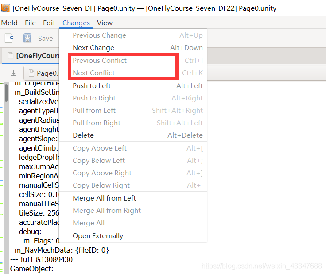The width and height of the screenshot is (326, 274).
Task: Click the agentRadius line
Action: pyautogui.click(x=39, y=120)
